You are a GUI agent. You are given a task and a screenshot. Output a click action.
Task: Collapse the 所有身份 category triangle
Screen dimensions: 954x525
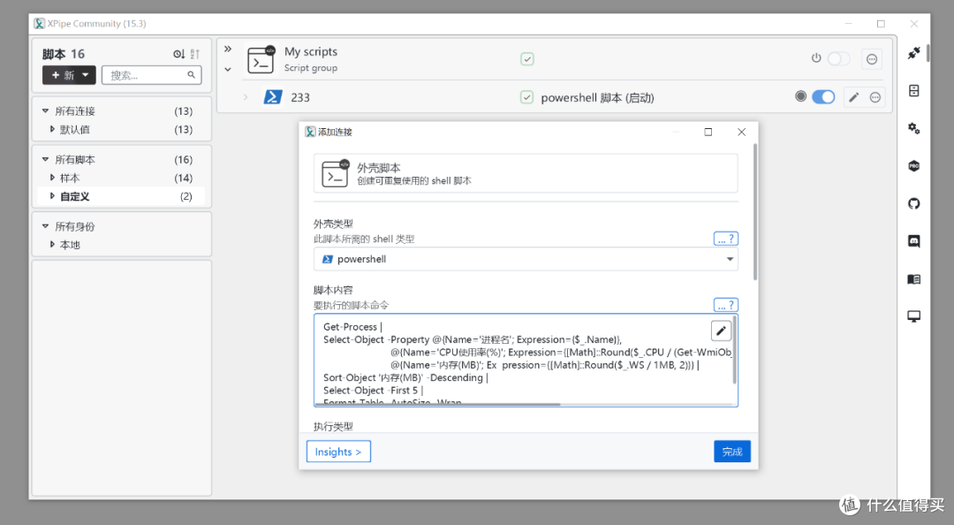click(x=45, y=226)
